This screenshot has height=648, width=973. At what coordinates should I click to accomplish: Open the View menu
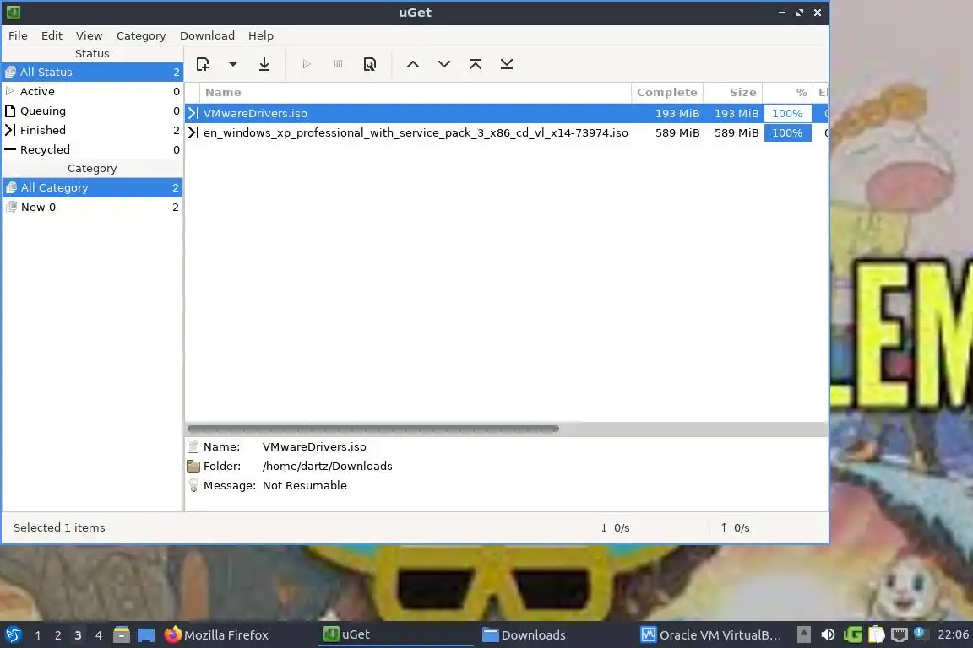pos(89,35)
